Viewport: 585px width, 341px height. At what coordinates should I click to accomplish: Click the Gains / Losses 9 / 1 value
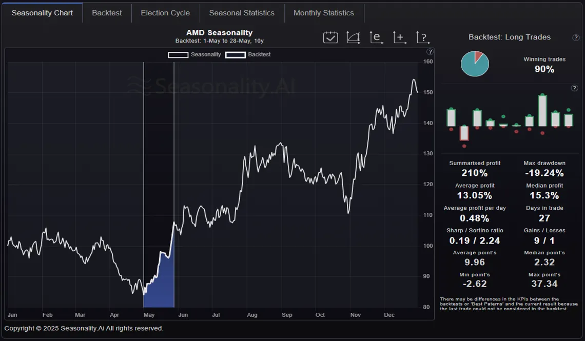(x=544, y=240)
